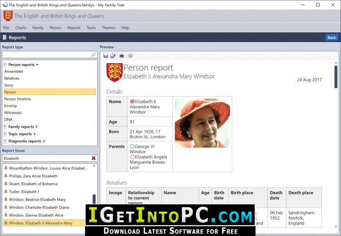
Task: Click the Relatives section heading
Action: (x=117, y=183)
